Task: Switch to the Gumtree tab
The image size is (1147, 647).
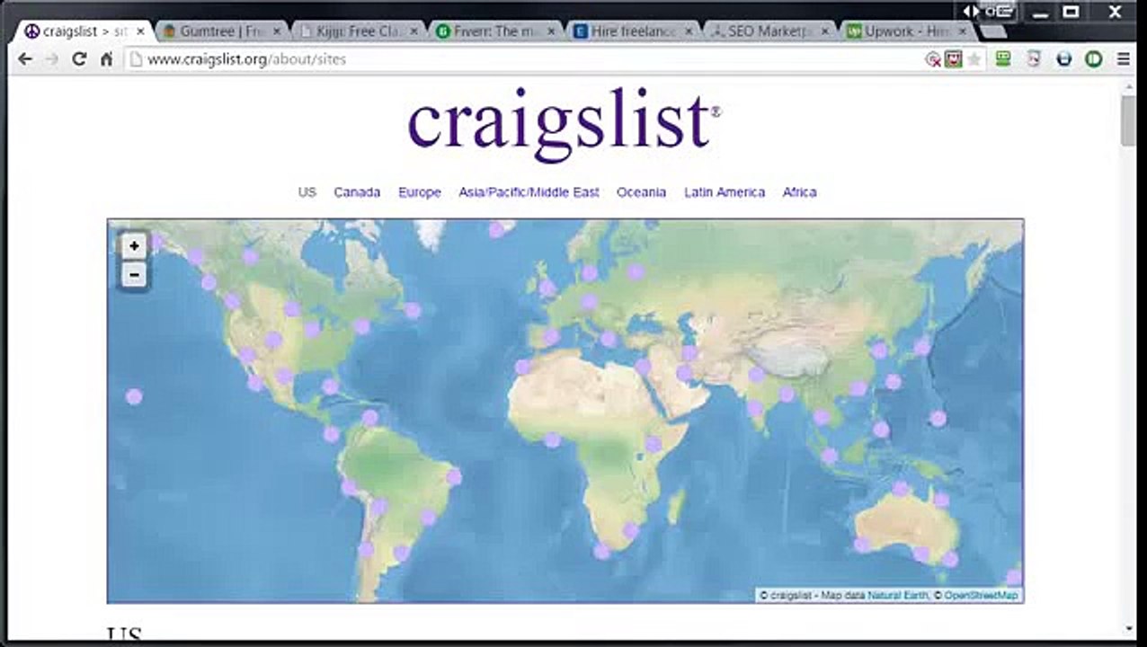Action: coord(220,31)
